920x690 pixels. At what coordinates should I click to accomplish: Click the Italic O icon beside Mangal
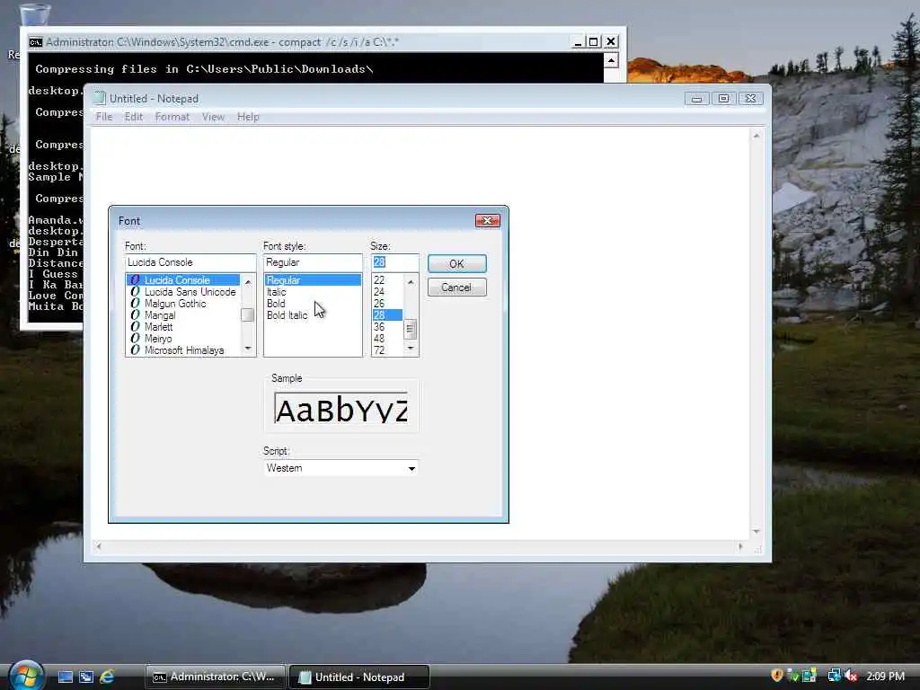(135, 315)
